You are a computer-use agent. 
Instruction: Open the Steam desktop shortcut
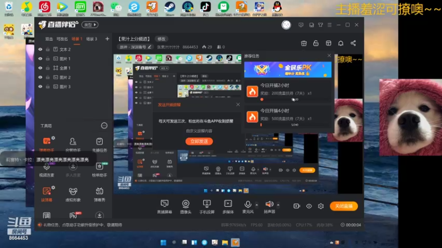click(170, 8)
